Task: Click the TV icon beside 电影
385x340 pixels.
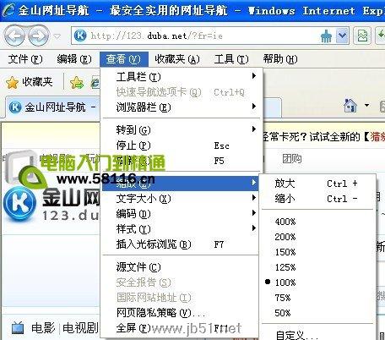Action: click(18, 328)
